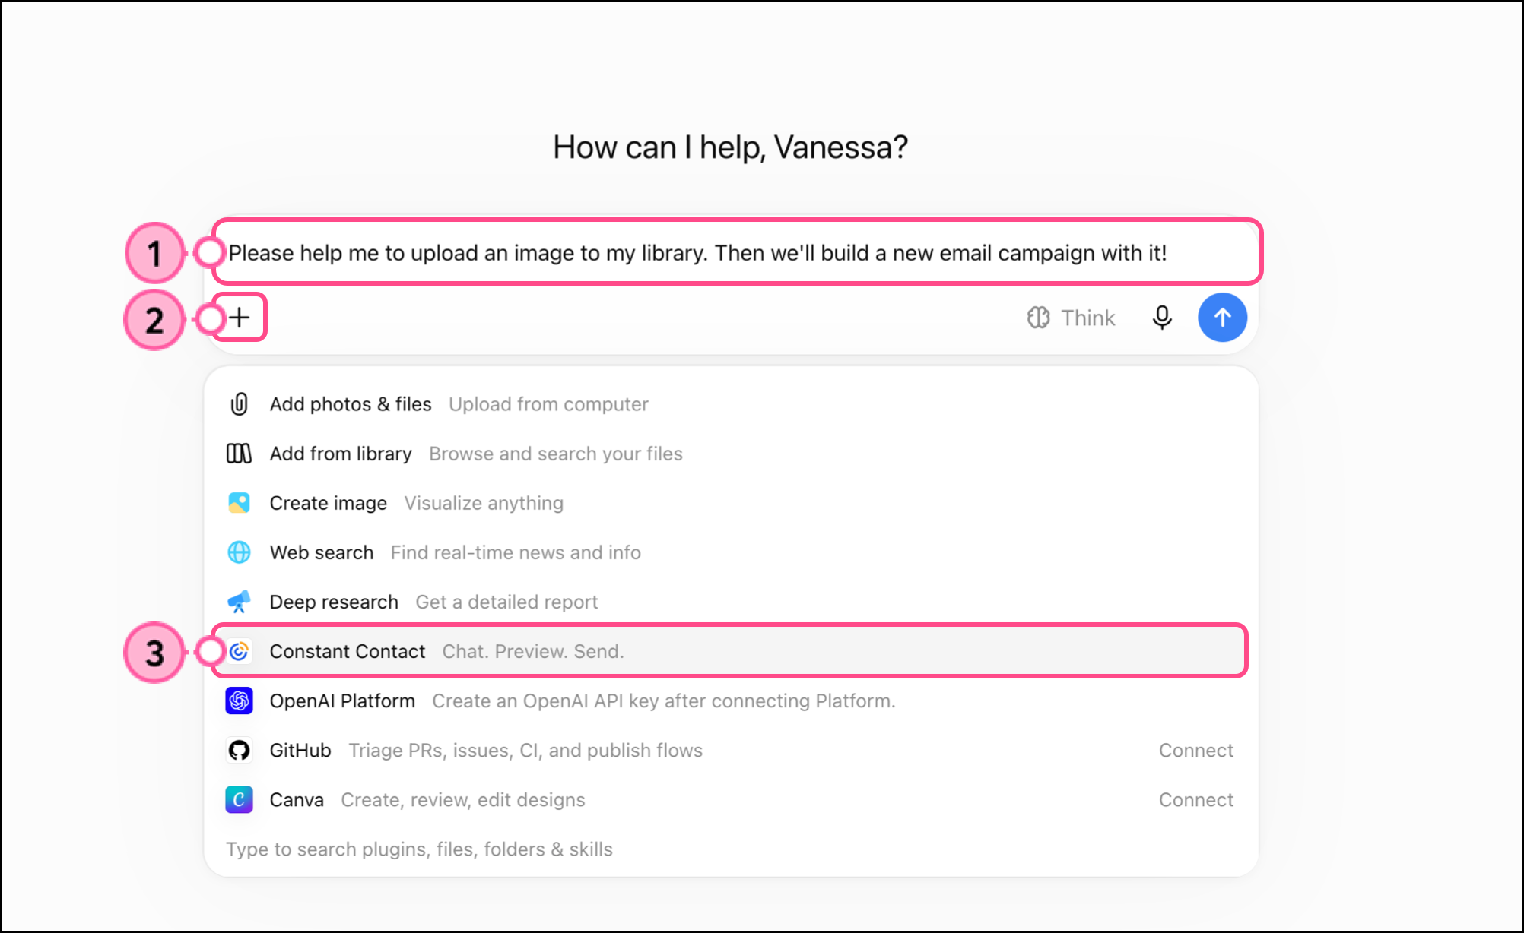1524x933 pixels.
Task: Select Create image from the menu
Action: coord(731,503)
